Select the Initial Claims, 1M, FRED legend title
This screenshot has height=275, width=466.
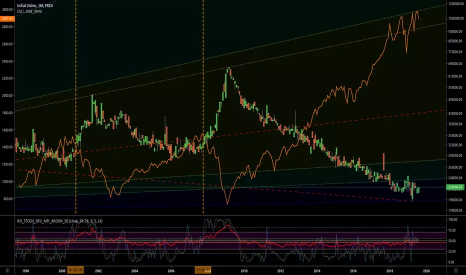35,5
